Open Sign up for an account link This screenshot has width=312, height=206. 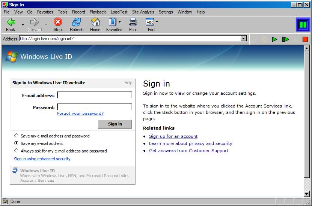[x=173, y=136]
